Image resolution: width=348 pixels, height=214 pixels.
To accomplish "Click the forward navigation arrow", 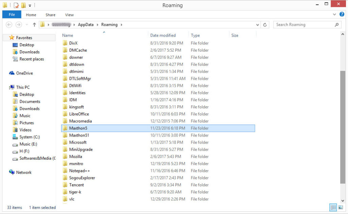I will 18,24.
